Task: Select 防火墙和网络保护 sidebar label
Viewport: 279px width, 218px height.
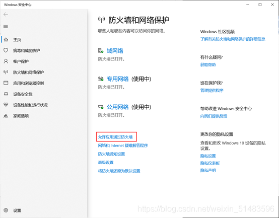Action: pos(29,72)
